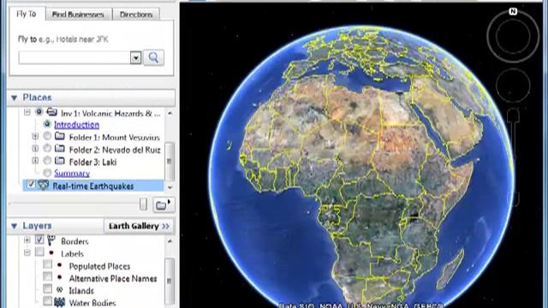Click the Layers panel scroll up arrow
The image size is (548, 308).
(170, 241)
